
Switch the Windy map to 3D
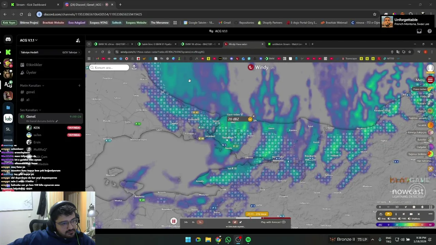[x=397, y=207]
